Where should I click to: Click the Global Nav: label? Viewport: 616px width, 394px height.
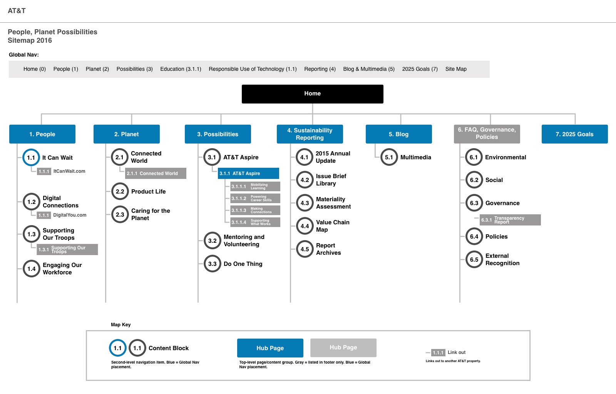[x=24, y=55]
